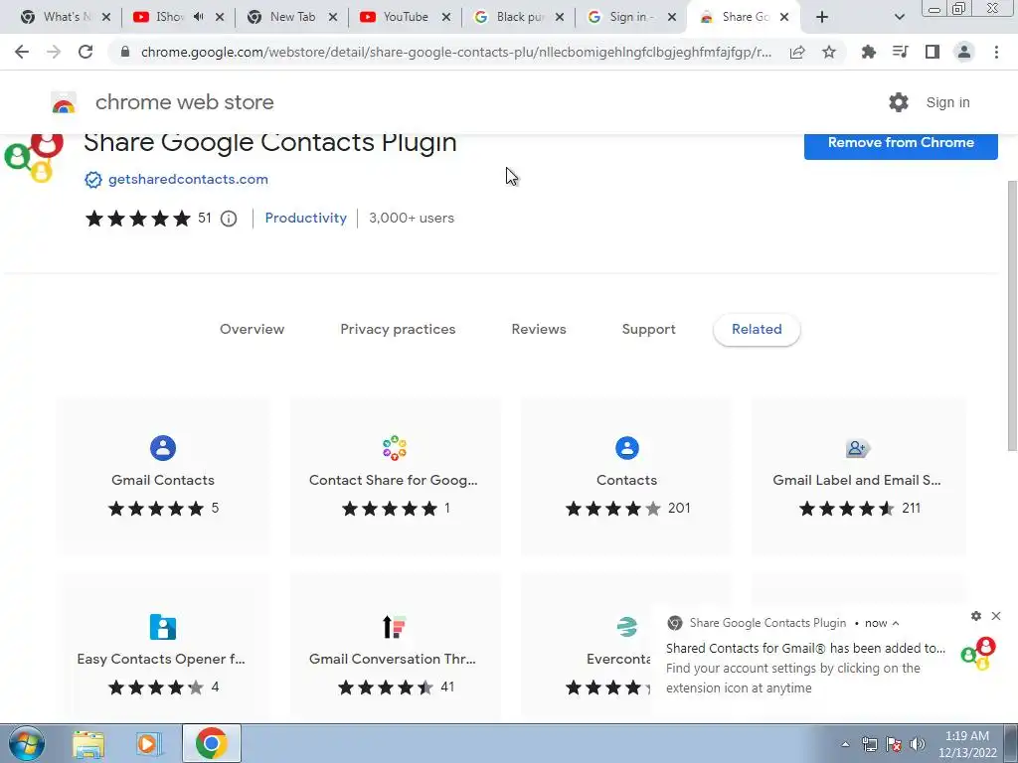The height and width of the screenshot is (763, 1018).
Task: Click the Share Google Contacts Plugin logo
Action: click(x=33, y=158)
